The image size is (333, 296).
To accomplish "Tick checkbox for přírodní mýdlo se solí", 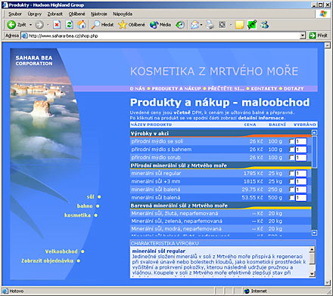I will click(x=292, y=141).
